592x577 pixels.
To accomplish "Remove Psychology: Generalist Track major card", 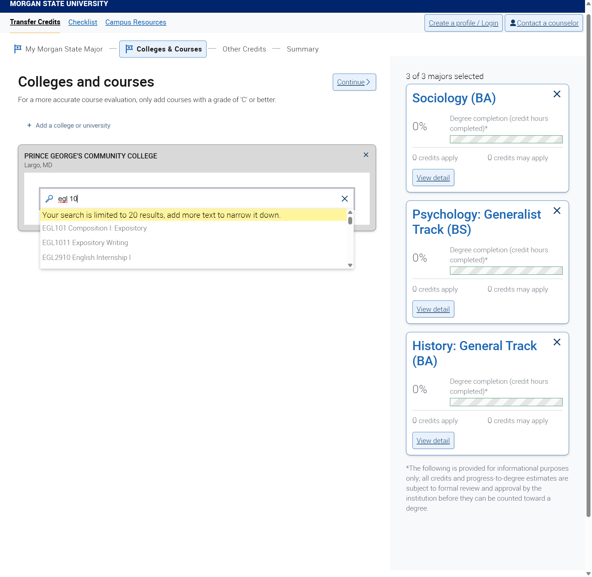I will point(557,211).
